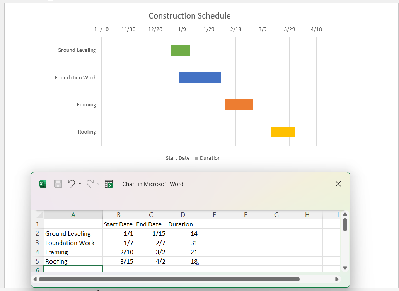Select column G header
Screen dimensions: 399x291
point(276,215)
